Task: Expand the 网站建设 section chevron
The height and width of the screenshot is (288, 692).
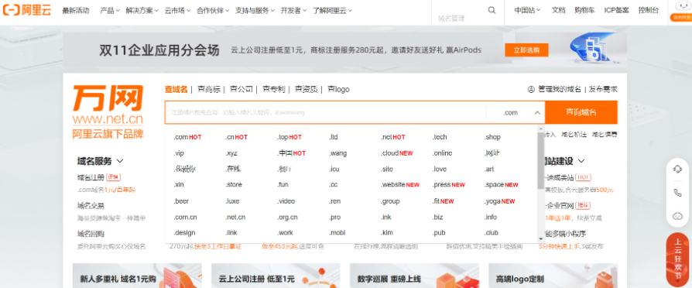Action: [581, 161]
